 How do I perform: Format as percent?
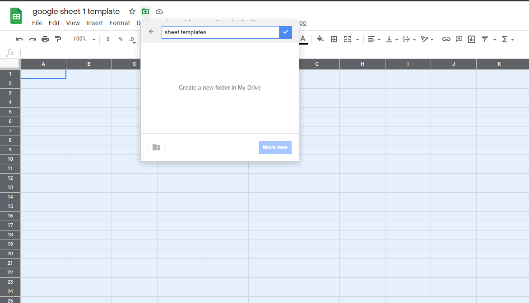(x=121, y=39)
